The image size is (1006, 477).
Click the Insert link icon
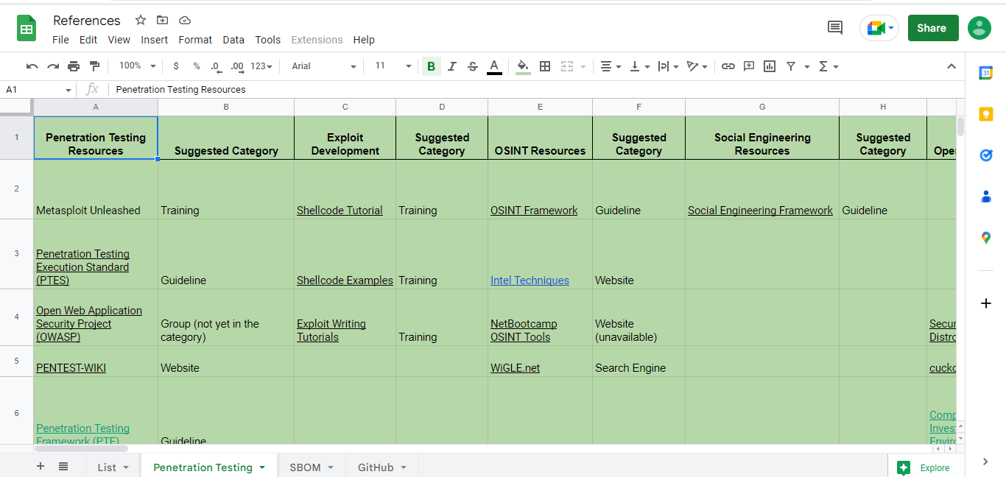728,66
